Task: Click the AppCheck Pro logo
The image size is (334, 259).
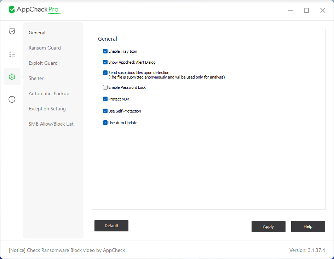Action: pyautogui.click(x=34, y=10)
